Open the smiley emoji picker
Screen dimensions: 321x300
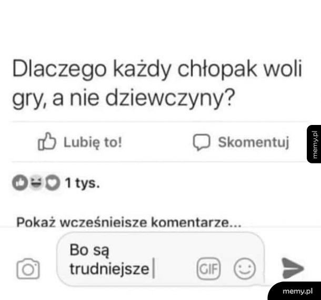[245, 269]
